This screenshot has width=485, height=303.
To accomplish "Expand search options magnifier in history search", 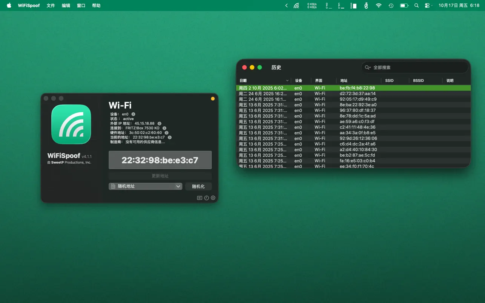I will coord(367,67).
